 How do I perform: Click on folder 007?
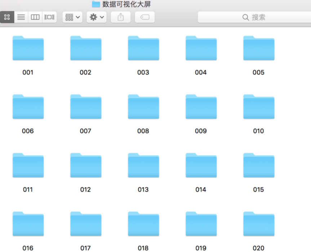pos(86,107)
